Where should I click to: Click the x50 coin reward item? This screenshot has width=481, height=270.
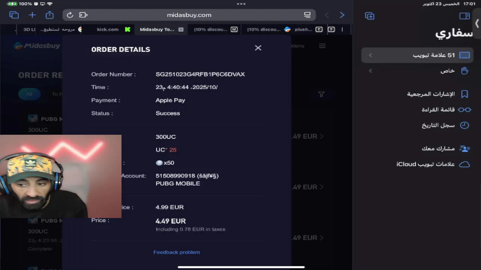point(165,163)
